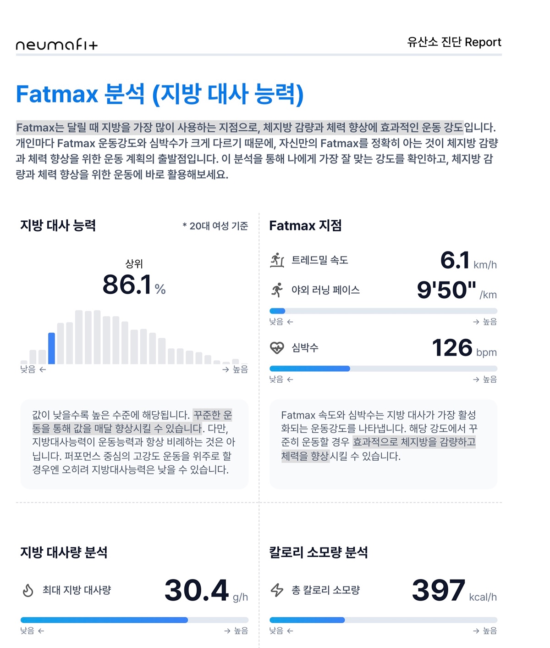Click the left arrow next to 낮음 under the histogram
This screenshot has width=550, height=648.
(43, 369)
